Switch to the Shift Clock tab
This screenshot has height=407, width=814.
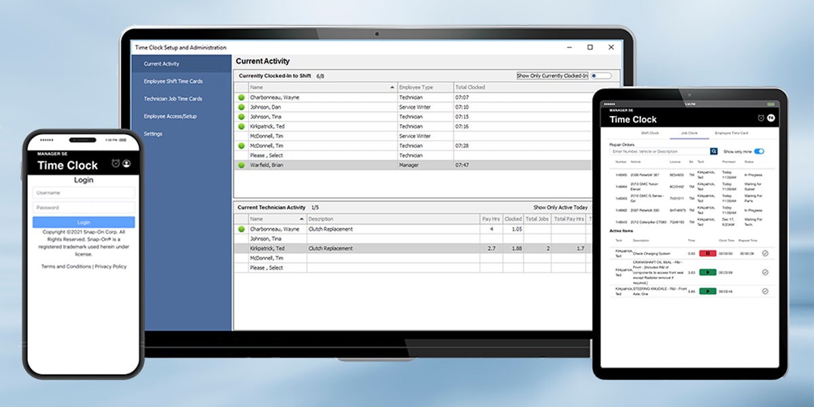coord(650,133)
